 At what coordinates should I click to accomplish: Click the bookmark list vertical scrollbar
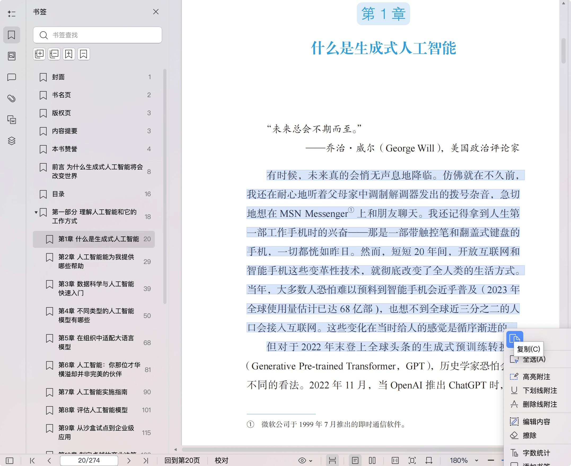pyautogui.click(x=165, y=187)
